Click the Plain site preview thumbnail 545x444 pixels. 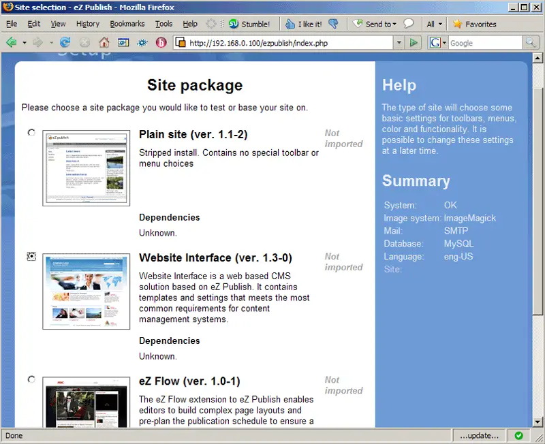coord(87,168)
